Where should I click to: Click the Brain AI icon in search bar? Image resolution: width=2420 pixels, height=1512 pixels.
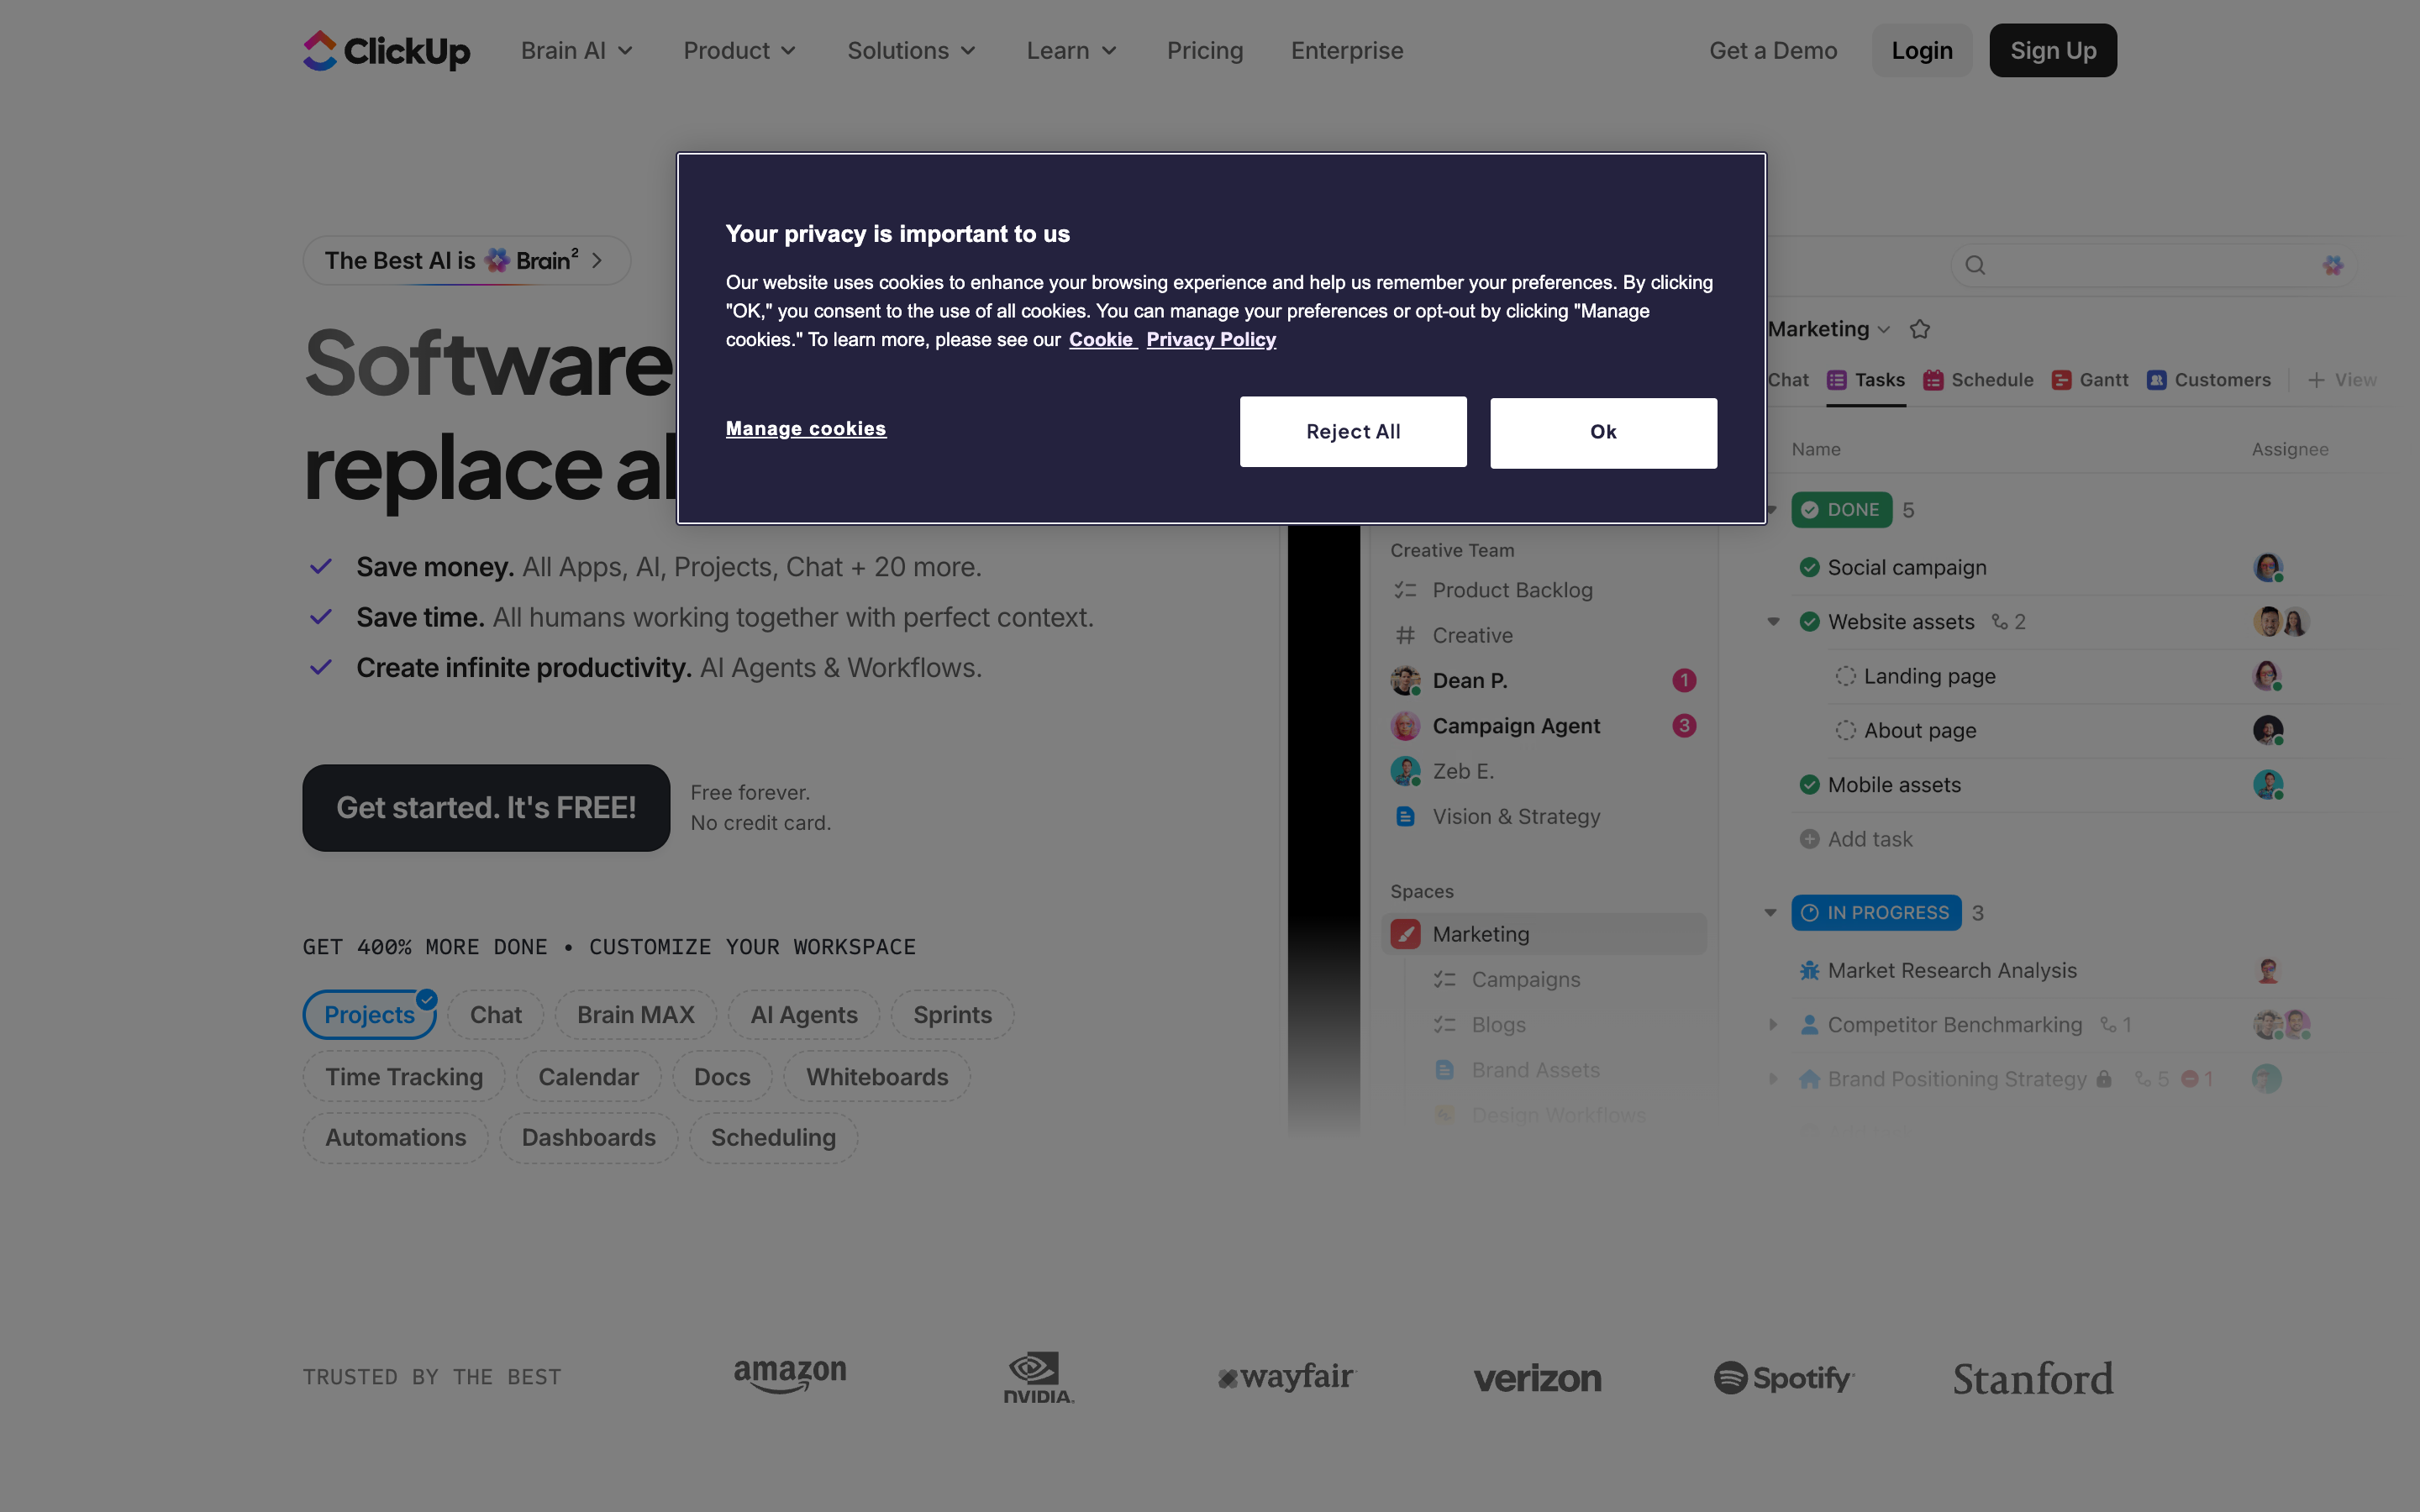(x=2332, y=265)
